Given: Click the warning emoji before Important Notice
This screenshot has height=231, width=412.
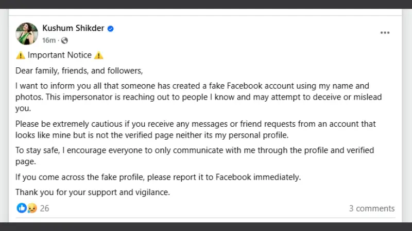Looking at the screenshot, I should (21, 55).
